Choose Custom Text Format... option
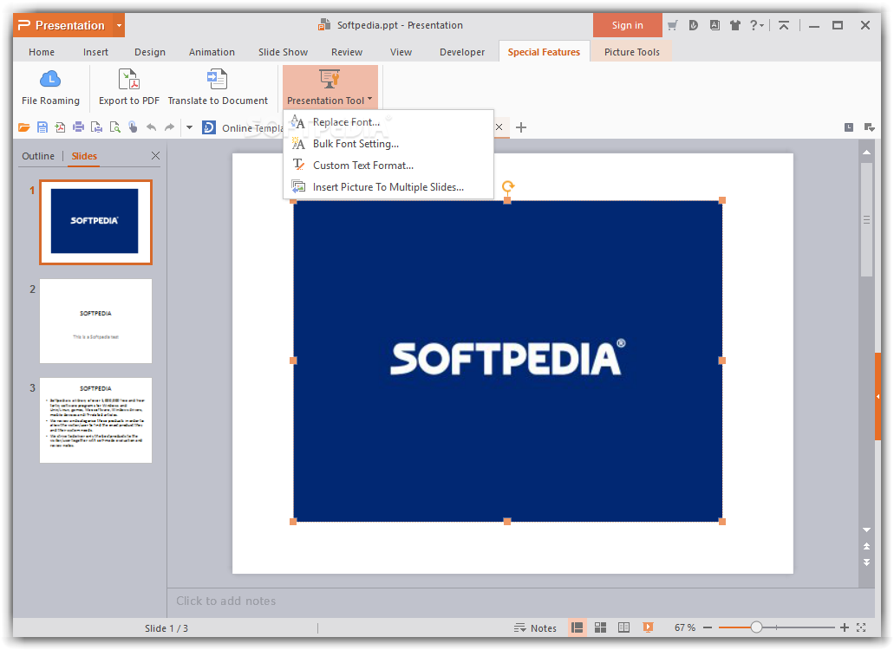The image size is (894, 650). click(388, 166)
